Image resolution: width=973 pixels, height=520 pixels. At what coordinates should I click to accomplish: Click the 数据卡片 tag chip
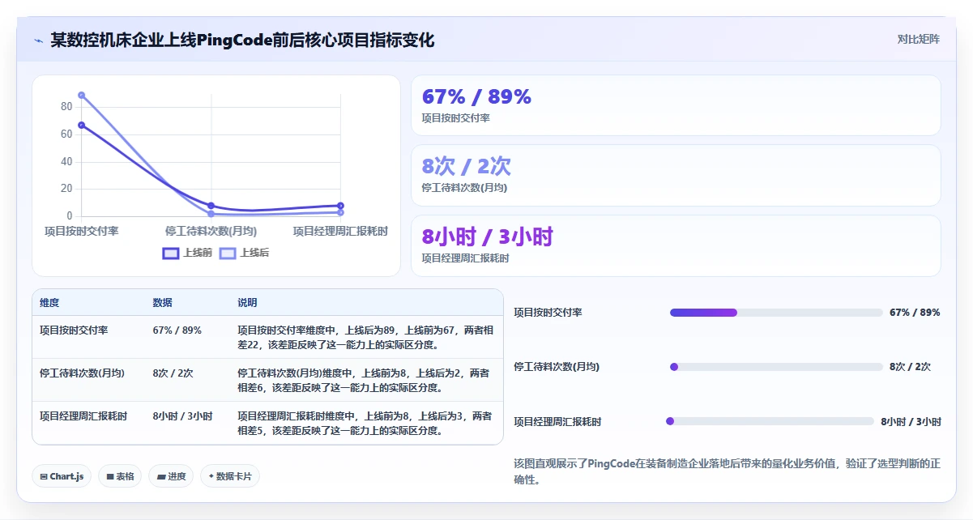coord(230,476)
